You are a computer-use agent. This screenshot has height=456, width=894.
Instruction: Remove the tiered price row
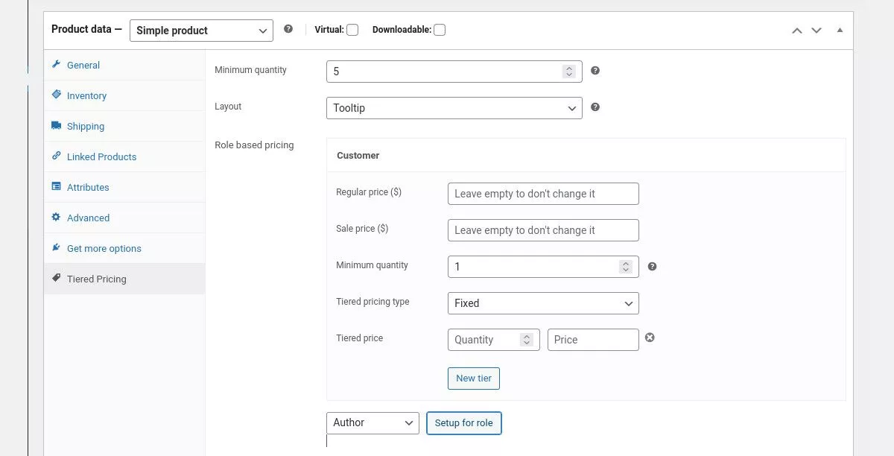tap(650, 338)
